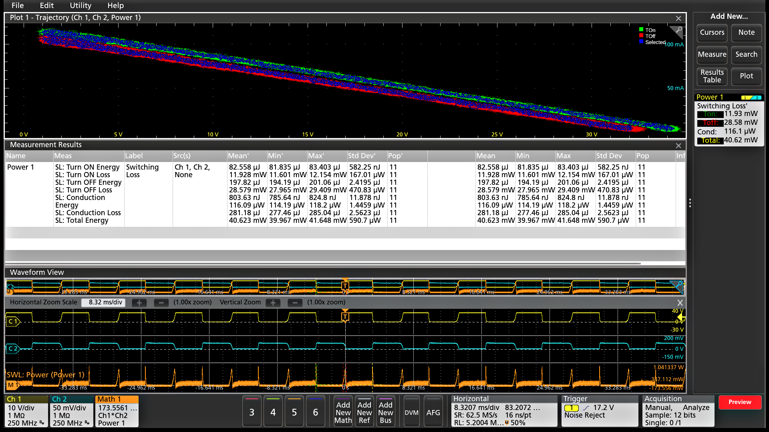Click Add New Bus
Viewport: 769px width, 432px height.
point(386,411)
